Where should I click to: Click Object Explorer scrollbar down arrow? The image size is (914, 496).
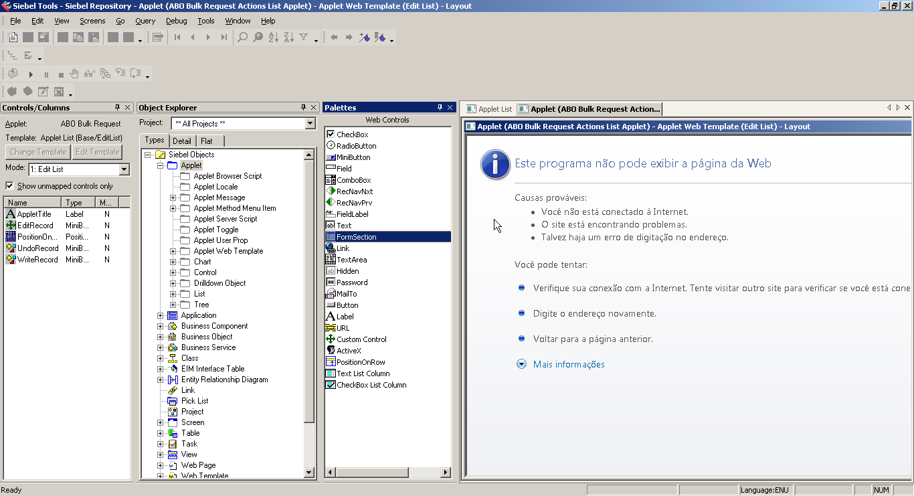(x=309, y=473)
